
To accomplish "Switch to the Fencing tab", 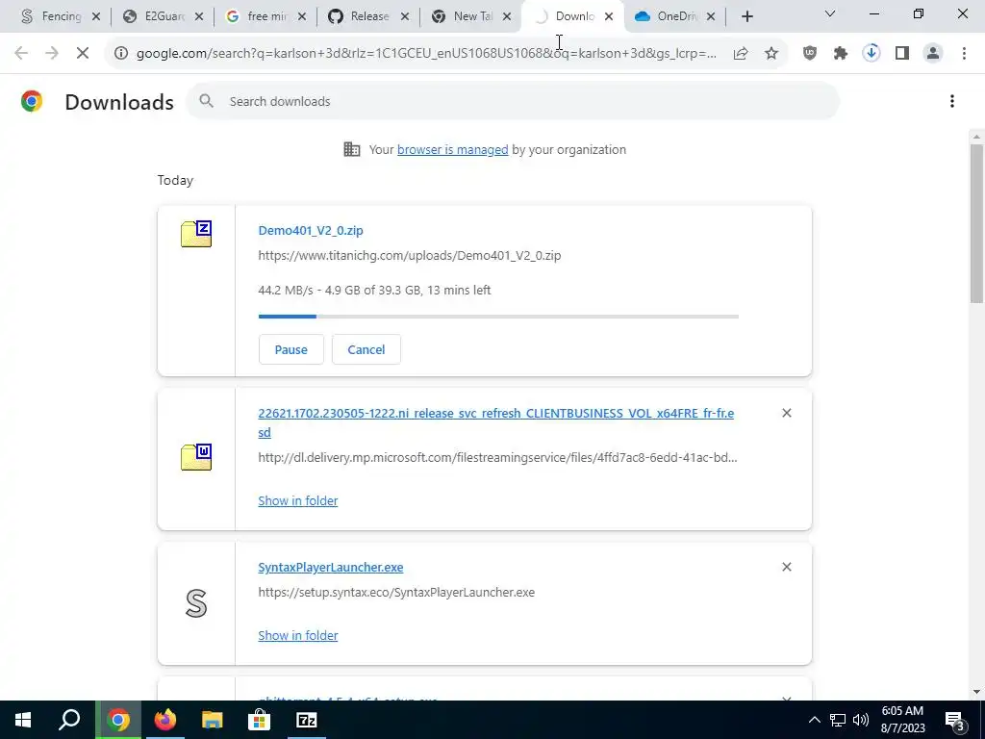I will pos(52,17).
